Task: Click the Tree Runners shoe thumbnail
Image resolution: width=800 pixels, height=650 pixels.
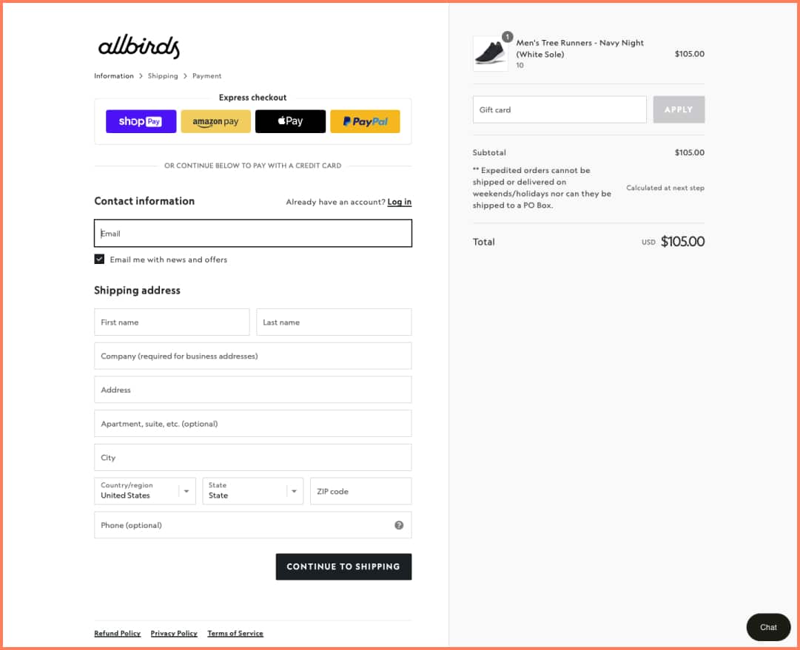Action: tap(491, 53)
